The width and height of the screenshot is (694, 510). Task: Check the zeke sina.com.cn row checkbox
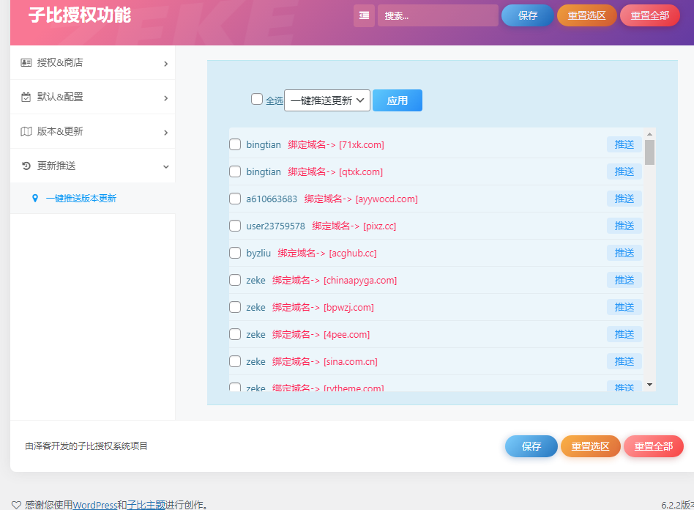click(x=235, y=361)
